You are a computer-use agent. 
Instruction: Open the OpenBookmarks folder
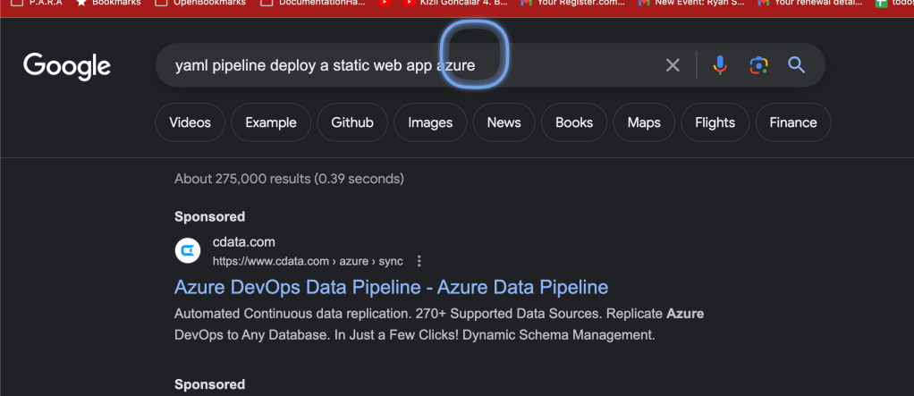(200, 3)
